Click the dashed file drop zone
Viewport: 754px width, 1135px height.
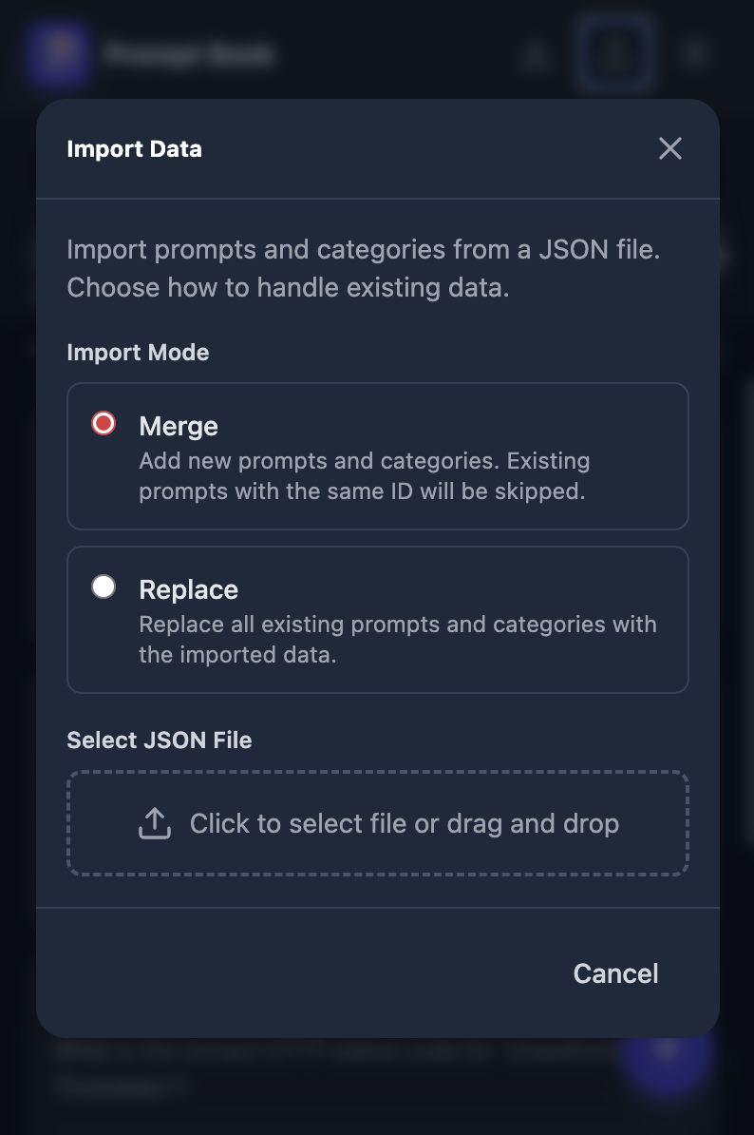378,822
